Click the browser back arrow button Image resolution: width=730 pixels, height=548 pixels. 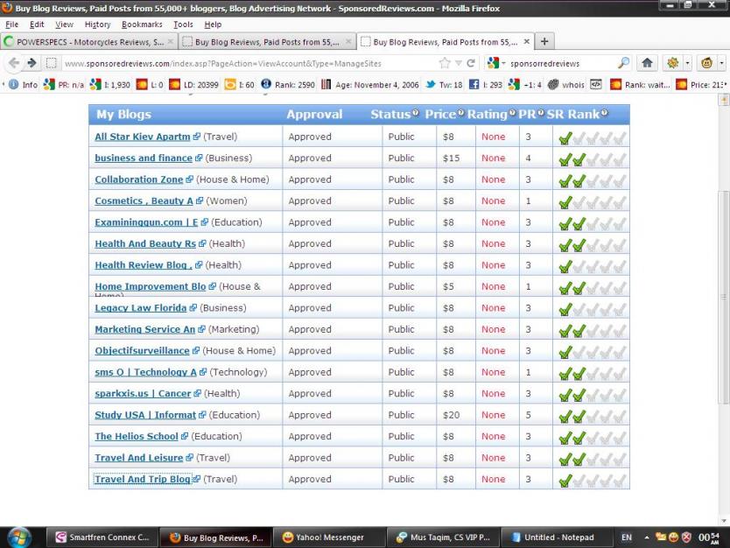(14, 63)
